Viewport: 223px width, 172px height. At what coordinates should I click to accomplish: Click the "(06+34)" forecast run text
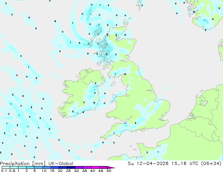pos(211,164)
